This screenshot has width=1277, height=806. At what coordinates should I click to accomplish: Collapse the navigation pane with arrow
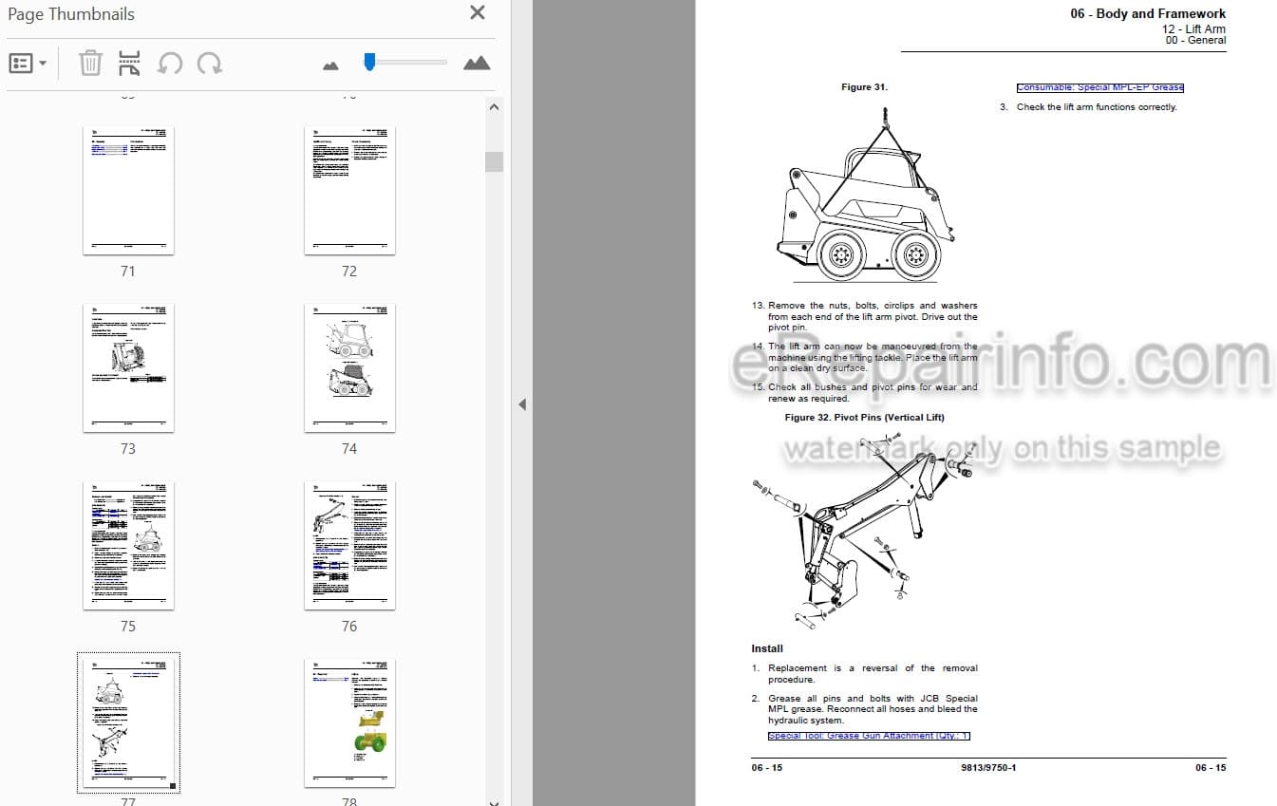coord(521,404)
